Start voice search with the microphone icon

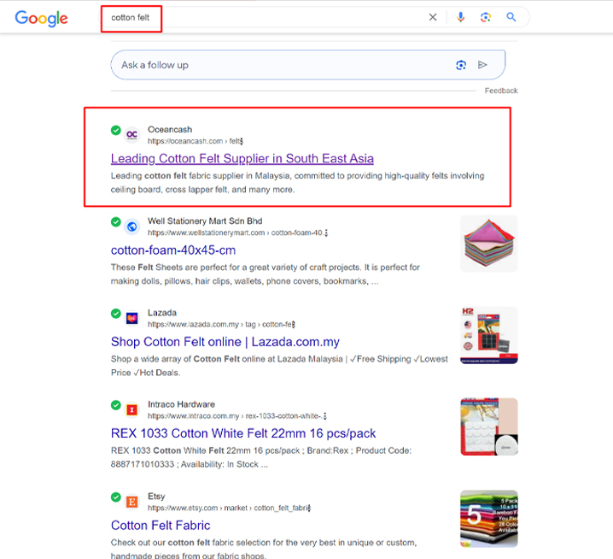click(460, 17)
